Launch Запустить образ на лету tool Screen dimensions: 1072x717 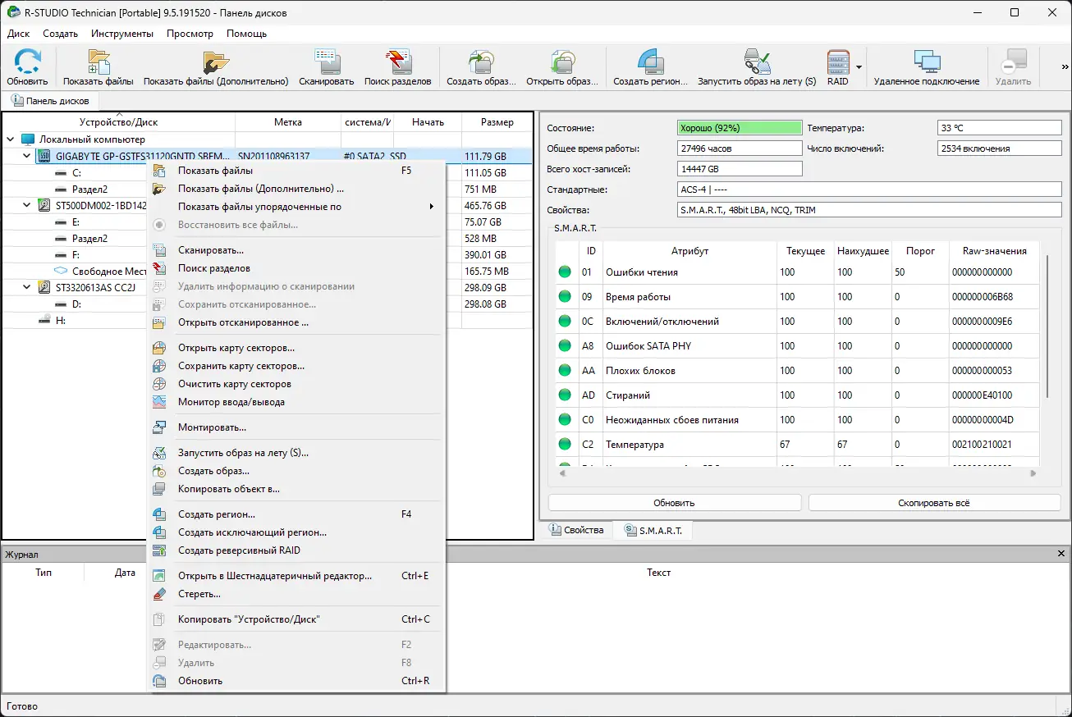tap(757, 66)
